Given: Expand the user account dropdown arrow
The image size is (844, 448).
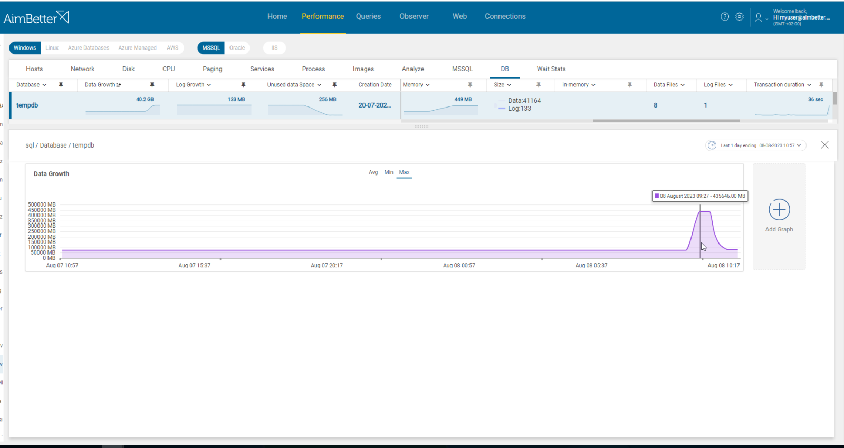Looking at the screenshot, I should tap(767, 19).
